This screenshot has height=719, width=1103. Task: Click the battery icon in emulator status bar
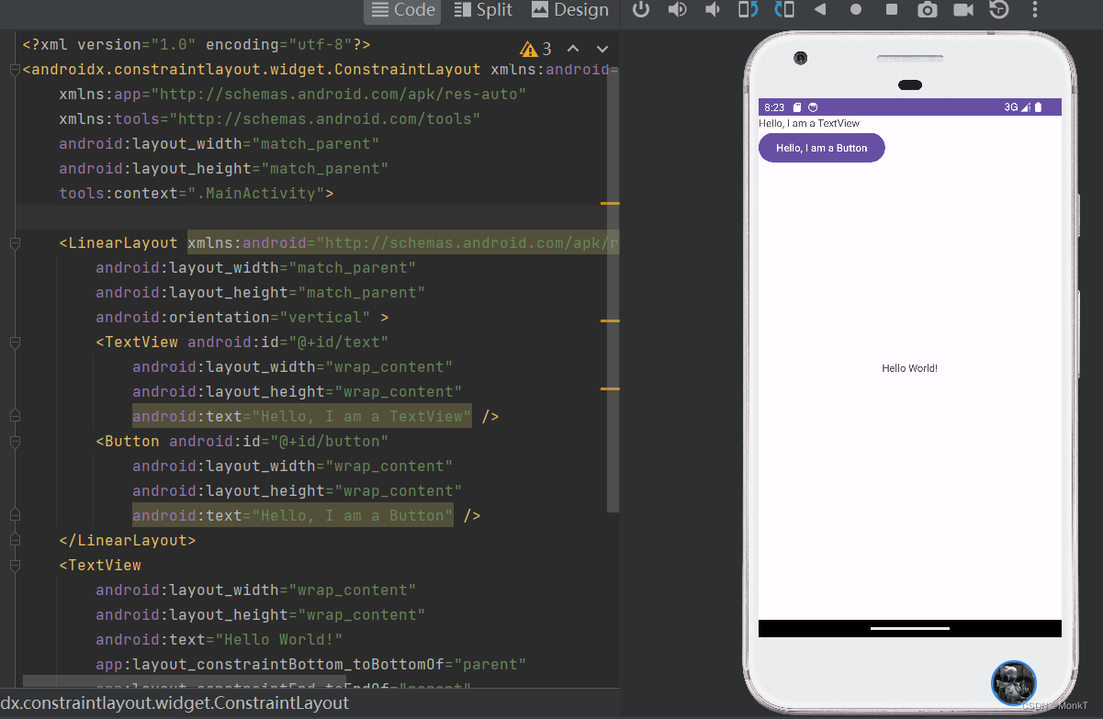pyautogui.click(x=1039, y=107)
